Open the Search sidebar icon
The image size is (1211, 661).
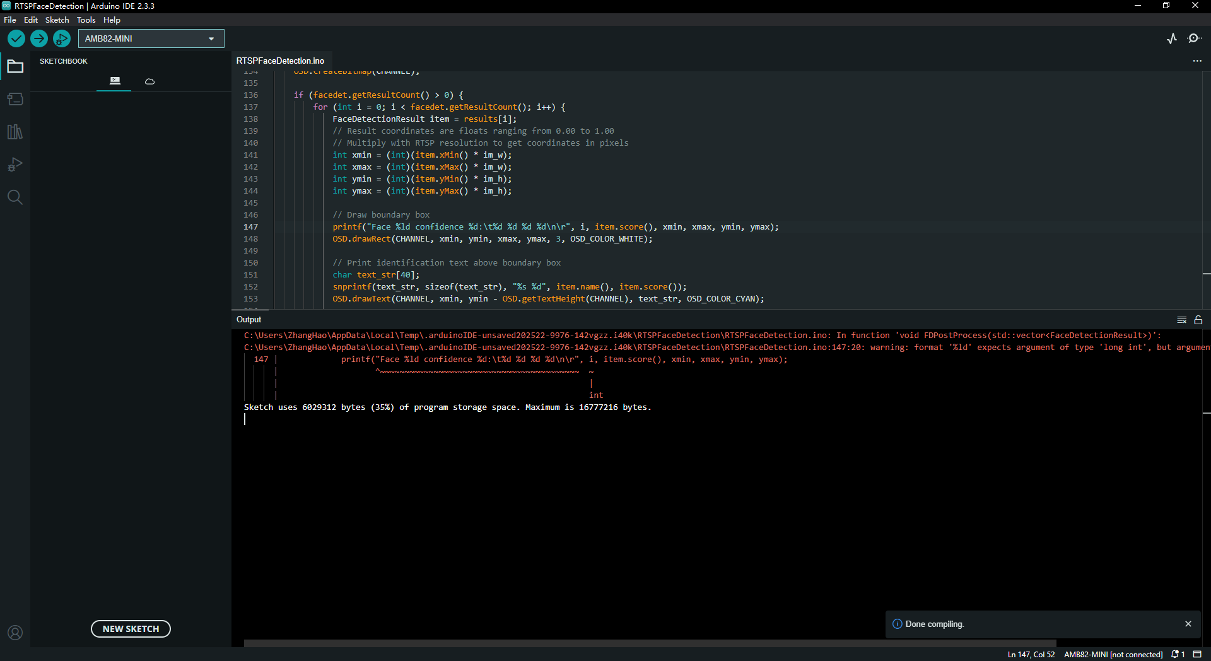[15, 197]
